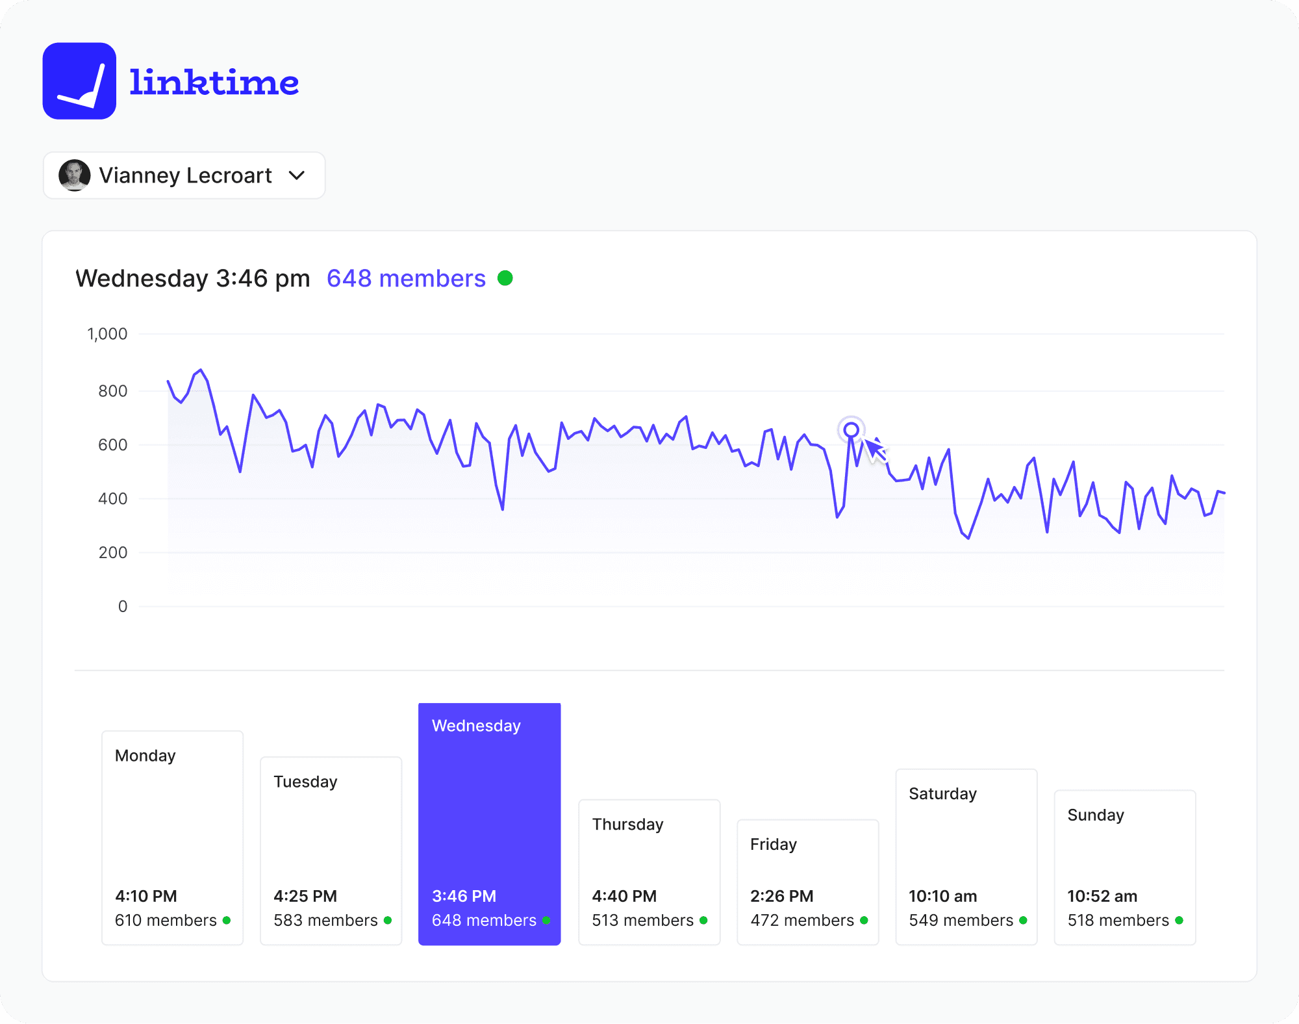Click the green status dot beside 648 members header

(x=505, y=278)
